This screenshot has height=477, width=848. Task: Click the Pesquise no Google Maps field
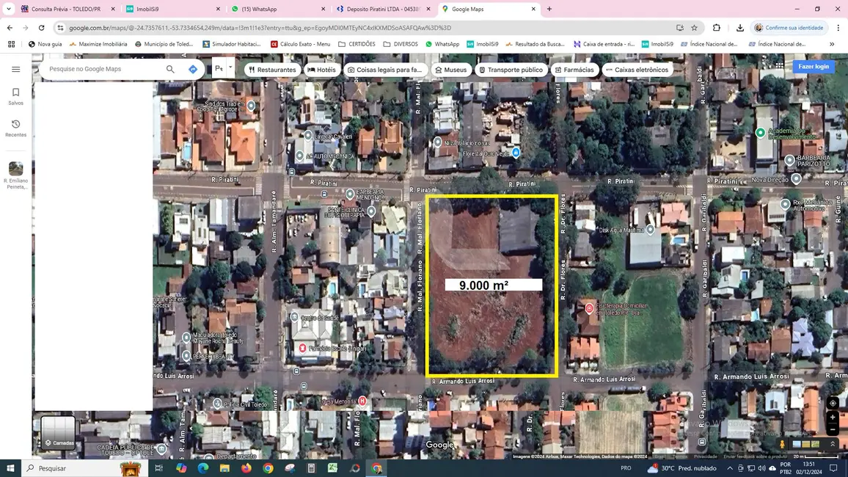point(103,69)
